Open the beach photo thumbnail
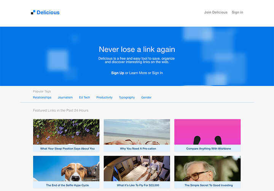Image resolution: width=274 pixels, height=191 pixels. [137, 132]
